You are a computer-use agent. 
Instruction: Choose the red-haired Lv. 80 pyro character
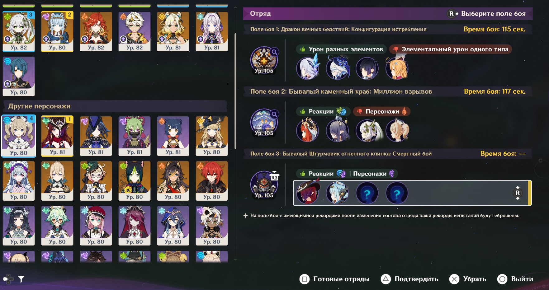(x=212, y=181)
